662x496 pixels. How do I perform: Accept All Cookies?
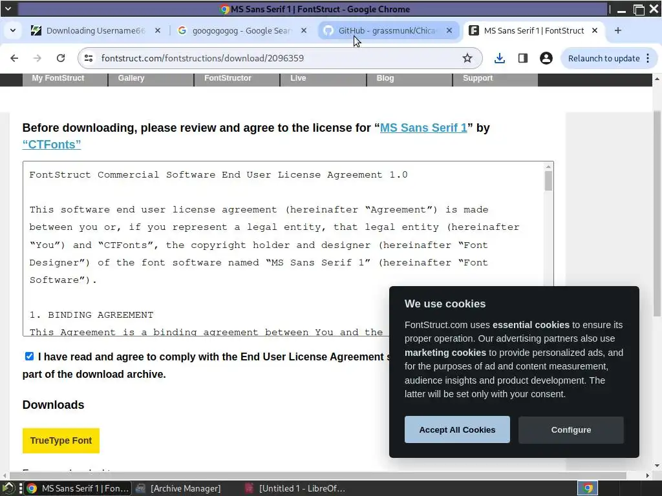click(x=457, y=429)
